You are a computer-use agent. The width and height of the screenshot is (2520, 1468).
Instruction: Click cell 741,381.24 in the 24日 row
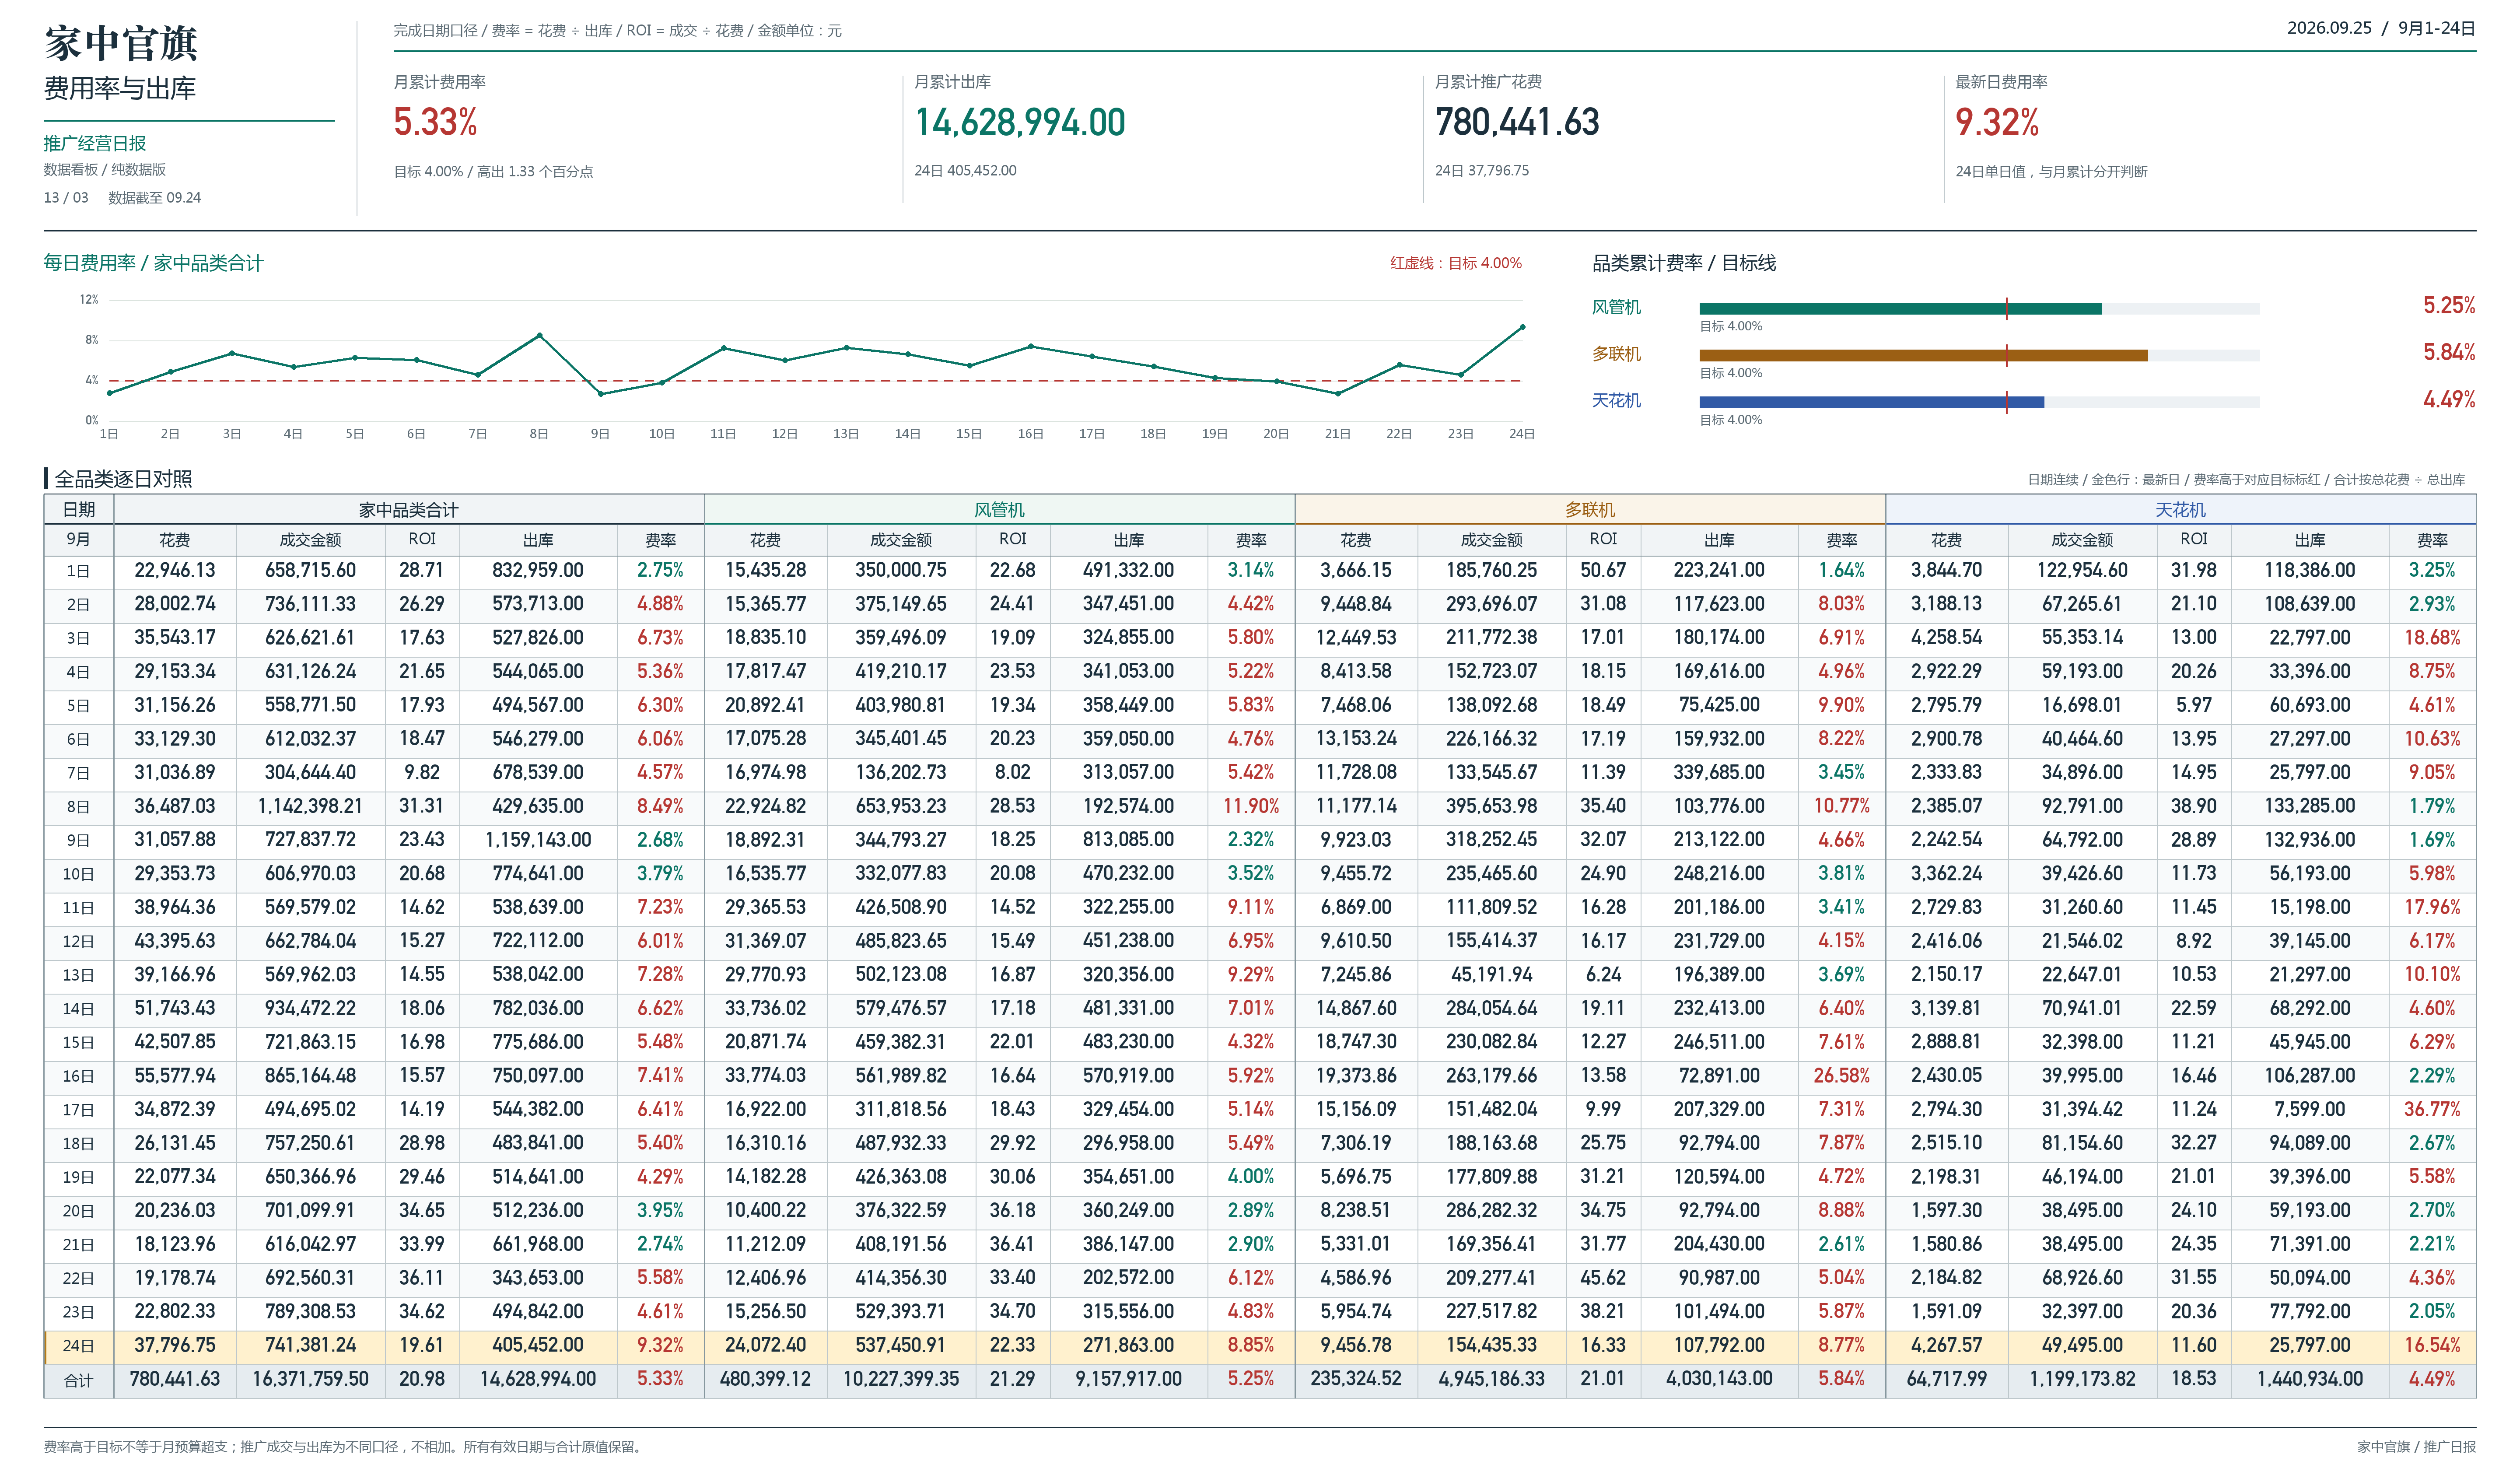coord(310,1346)
